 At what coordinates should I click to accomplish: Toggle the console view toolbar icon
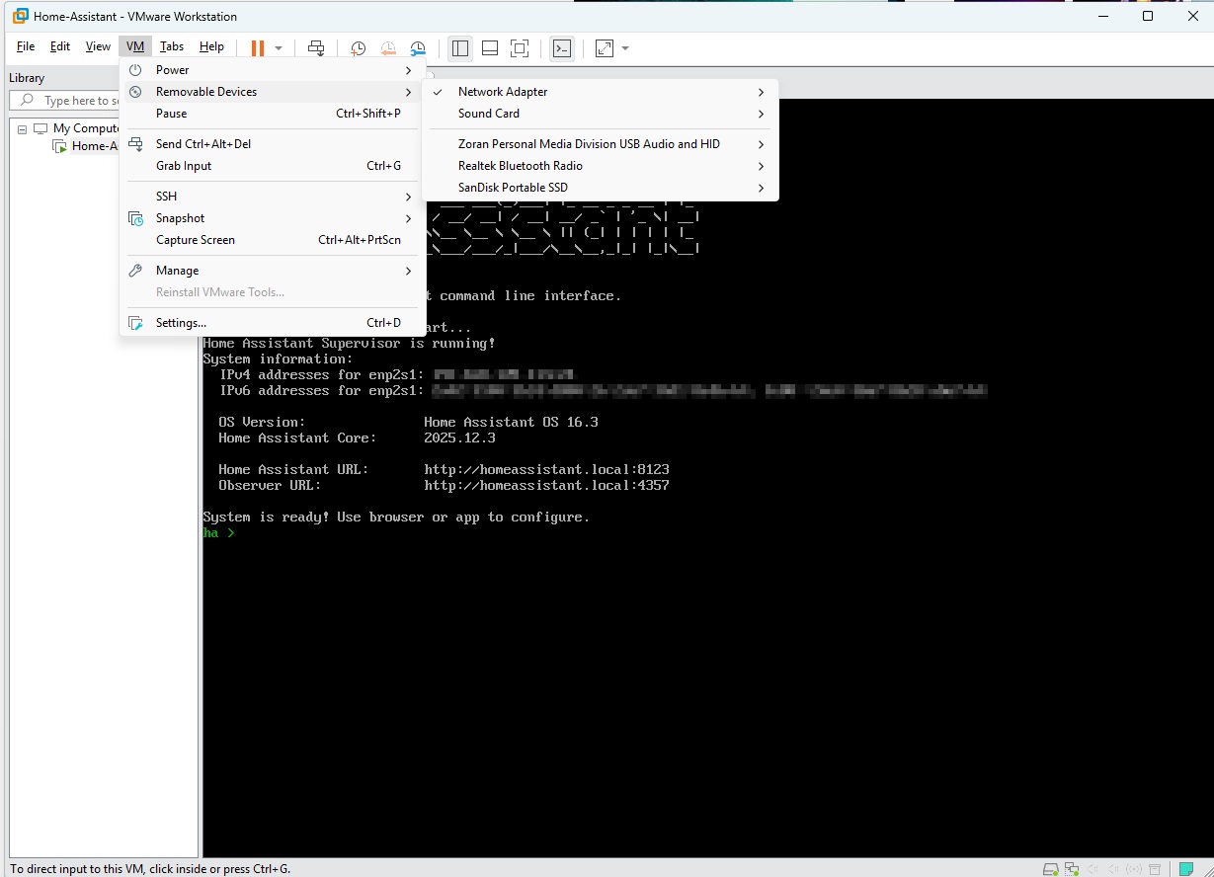pos(562,47)
